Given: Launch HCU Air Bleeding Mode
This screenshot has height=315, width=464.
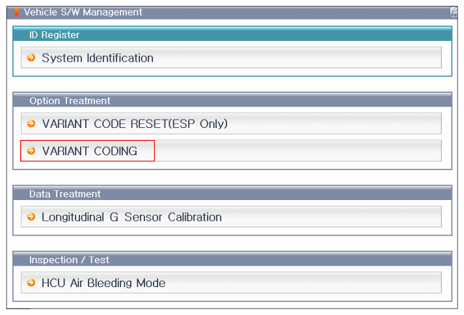Looking at the screenshot, I should 103,283.
